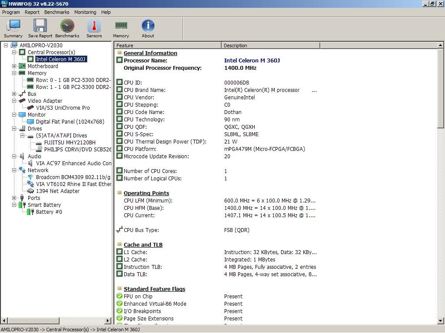This screenshot has width=445, height=333.
Task: Collapse the (S)ATA/ATAPI Drives branch
Action: [x=22, y=135]
